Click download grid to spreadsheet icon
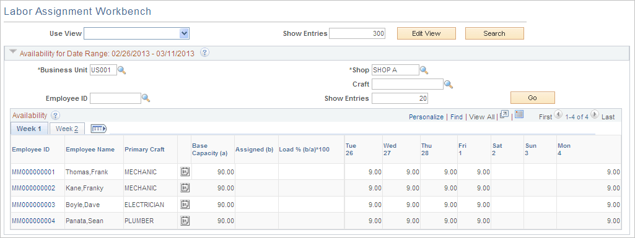Viewport: 635px width, 238px height. [519, 114]
